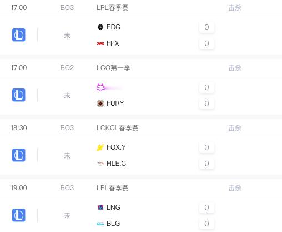Select the FURY team name

(x=115, y=103)
